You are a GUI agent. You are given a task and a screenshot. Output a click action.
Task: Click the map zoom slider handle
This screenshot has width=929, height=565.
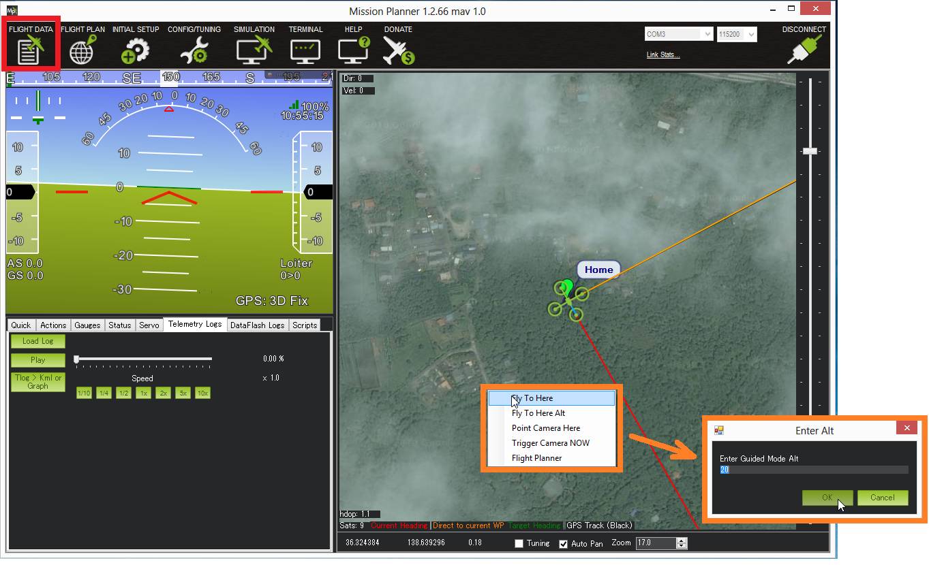click(810, 150)
